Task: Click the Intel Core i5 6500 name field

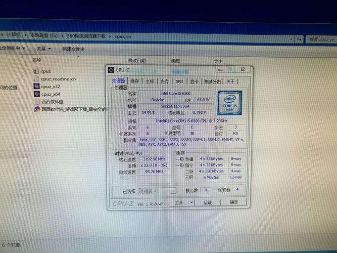Action: coord(175,93)
